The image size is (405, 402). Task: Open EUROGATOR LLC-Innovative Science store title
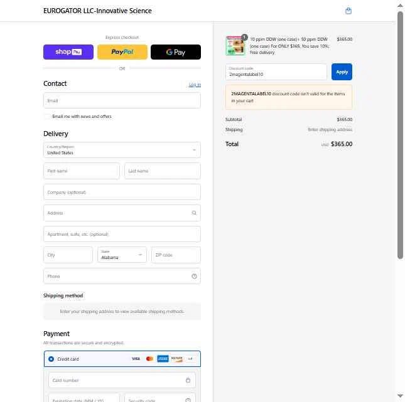coord(97,11)
